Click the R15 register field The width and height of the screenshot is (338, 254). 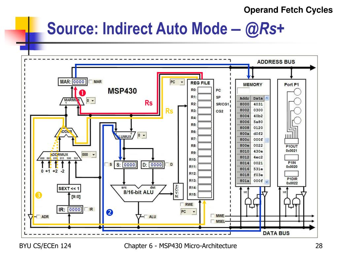coord(205,194)
